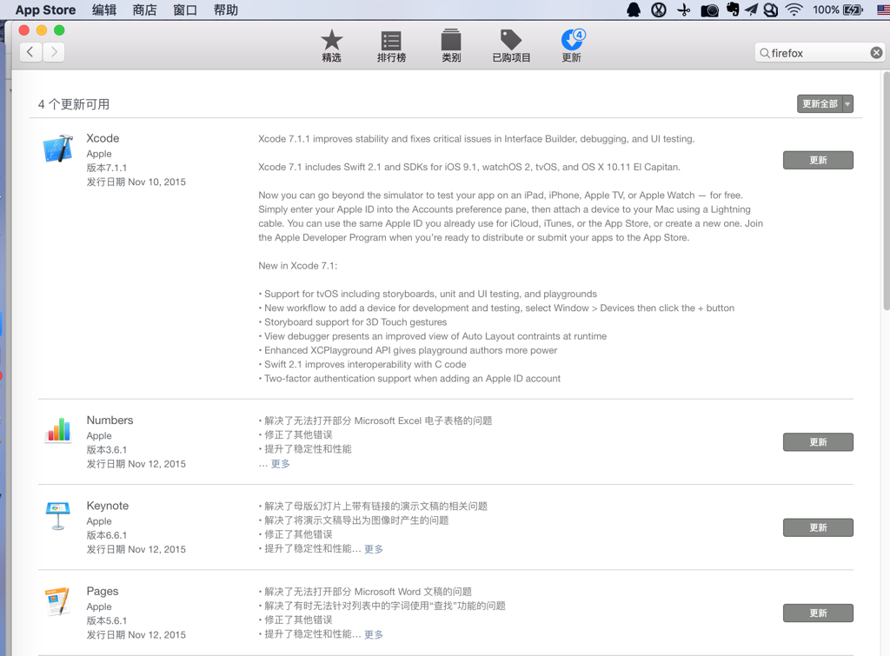Open the Pages app title

(103, 591)
